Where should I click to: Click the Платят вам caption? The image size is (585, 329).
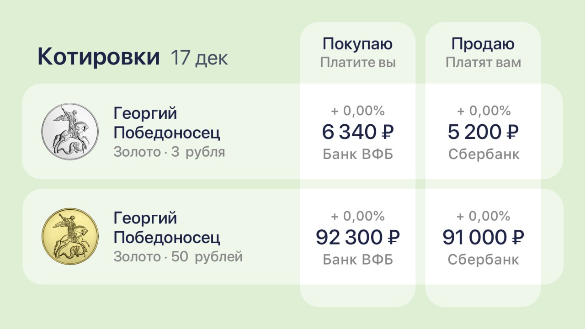click(483, 62)
